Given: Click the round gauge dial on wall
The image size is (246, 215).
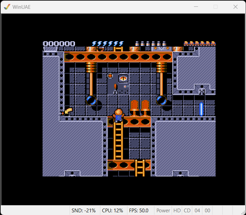Looking at the screenshot, I should [123, 78].
